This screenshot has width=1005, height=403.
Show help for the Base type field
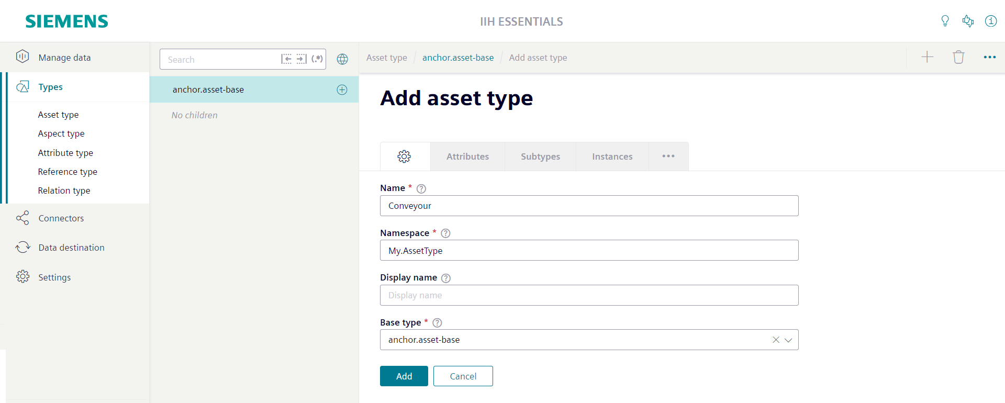[x=437, y=323]
